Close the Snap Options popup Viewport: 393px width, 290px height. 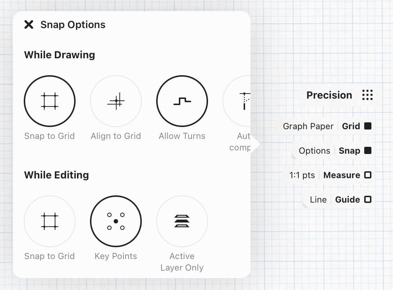pos(29,24)
